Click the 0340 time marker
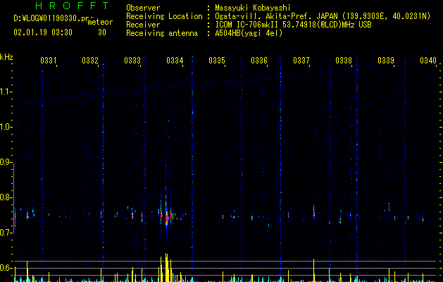The image size is (443, 282). pos(428,61)
